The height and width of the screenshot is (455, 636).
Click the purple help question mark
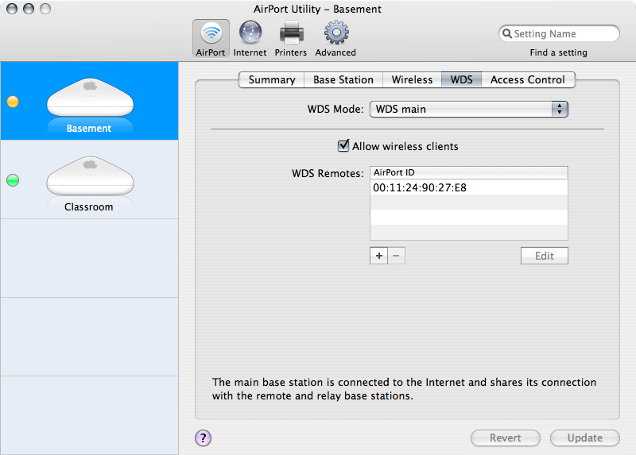pos(203,438)
